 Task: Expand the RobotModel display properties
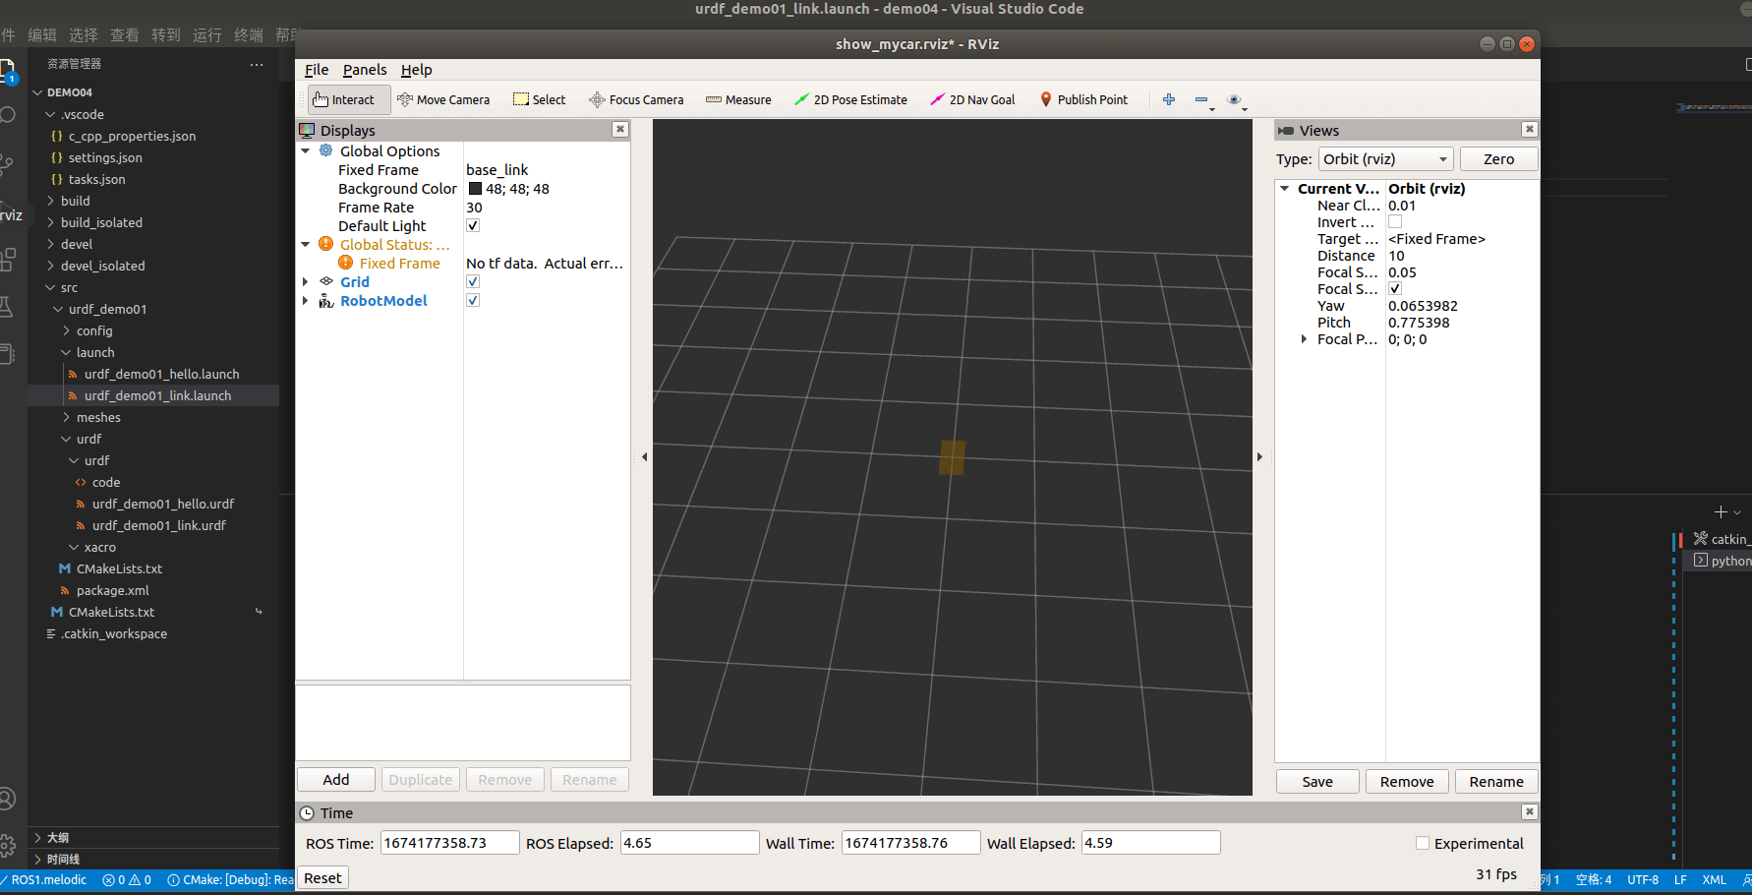point(306,300)
